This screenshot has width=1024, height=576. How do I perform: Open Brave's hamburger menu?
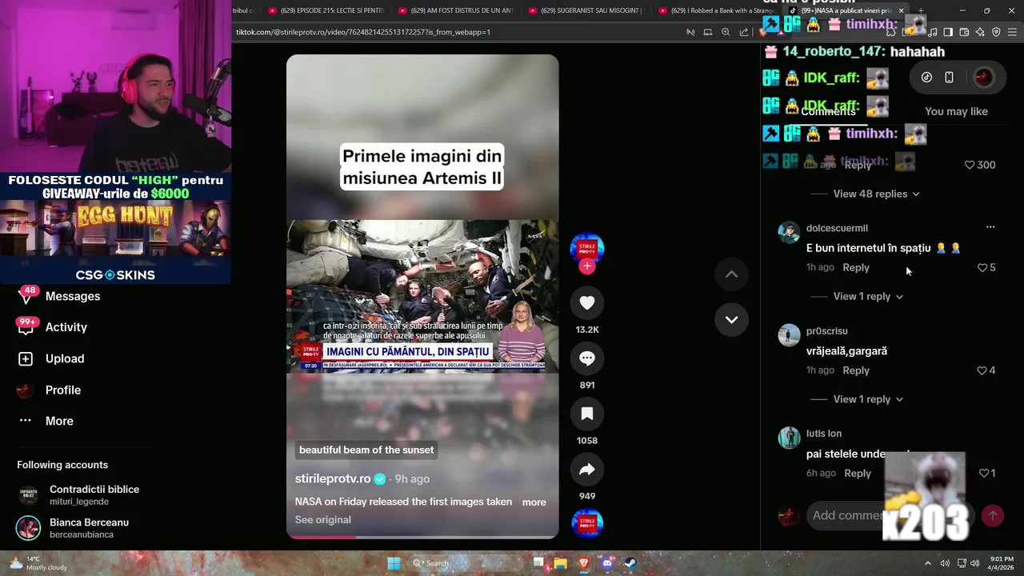(1012, 32)
